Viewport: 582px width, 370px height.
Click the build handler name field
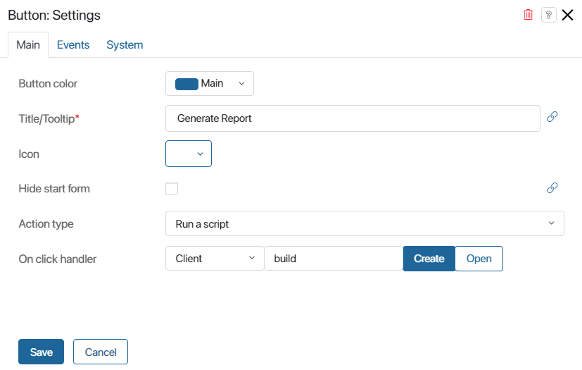[x=334, y=259]
